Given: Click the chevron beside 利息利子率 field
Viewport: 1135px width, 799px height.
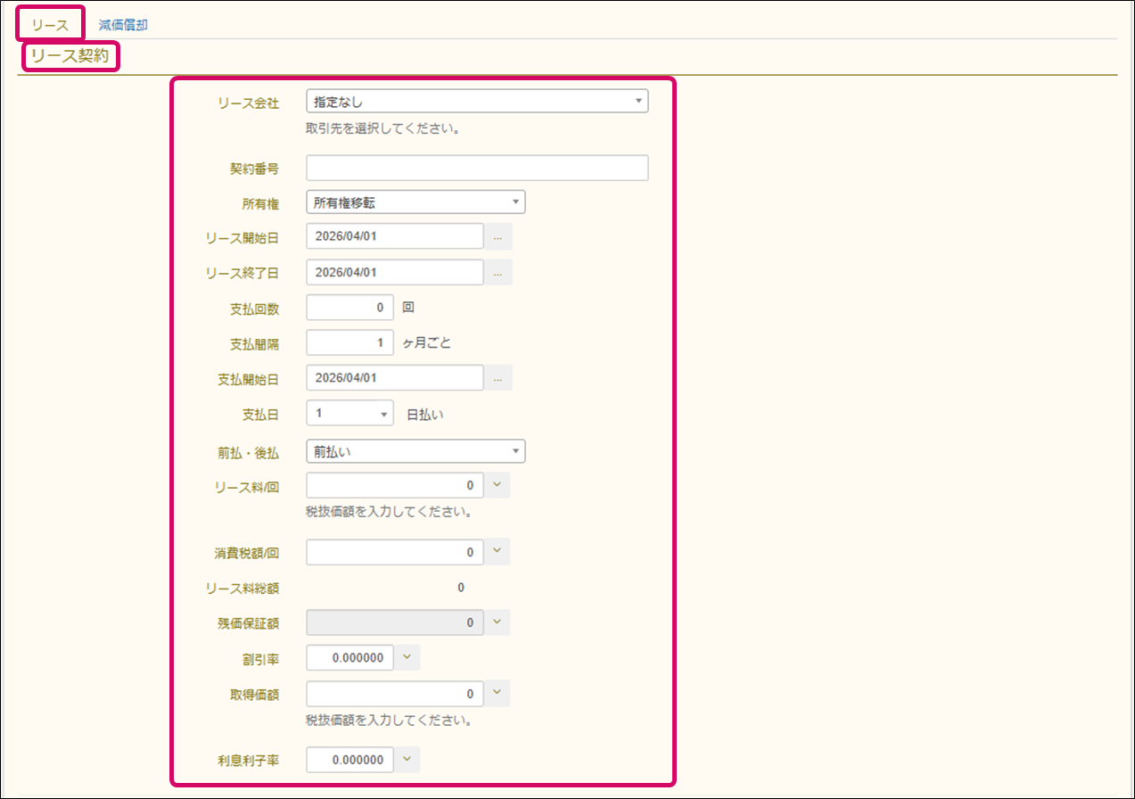Looking at the screenshot, I should coord(407,760).
